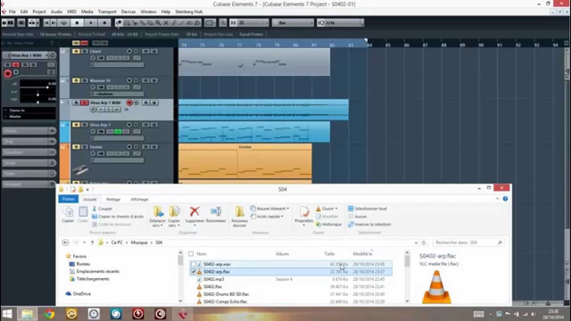571x321 pixels.
Task: Expand the Fader section in the Inspector
Action: (29, 173)
